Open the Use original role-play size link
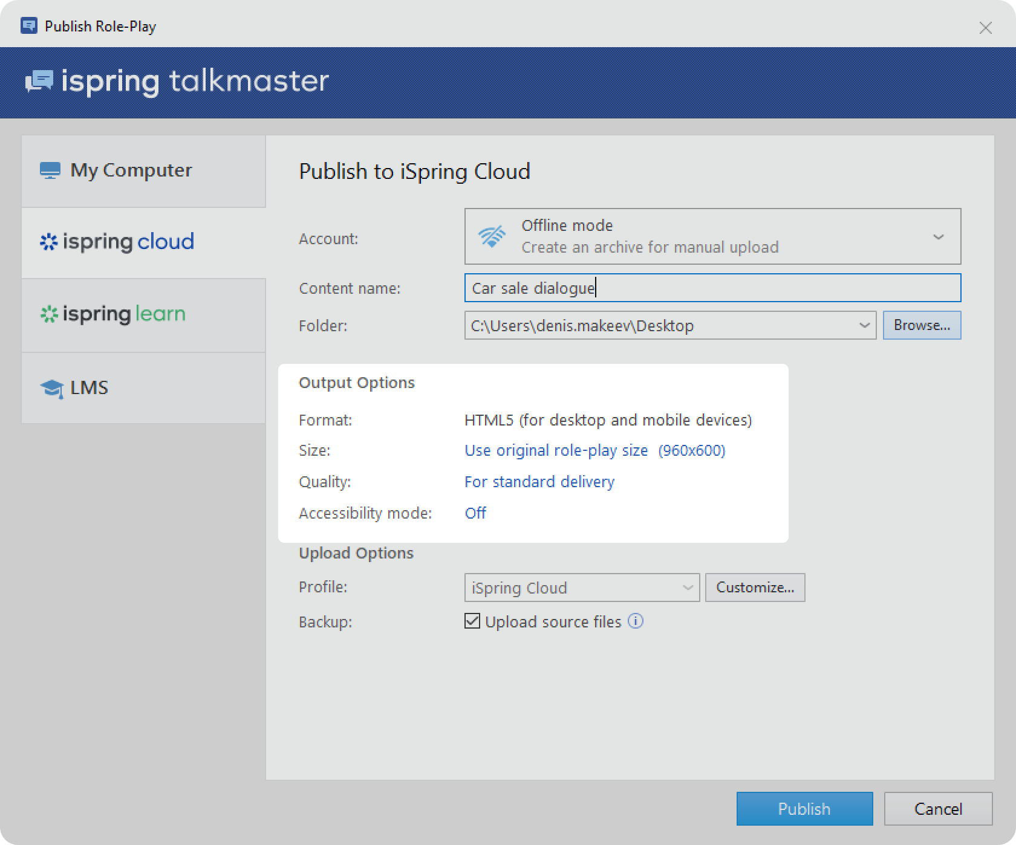 [595, 450]
